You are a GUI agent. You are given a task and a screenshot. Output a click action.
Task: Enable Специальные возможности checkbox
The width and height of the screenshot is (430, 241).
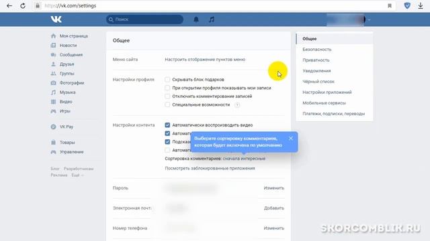click(167, 104)
